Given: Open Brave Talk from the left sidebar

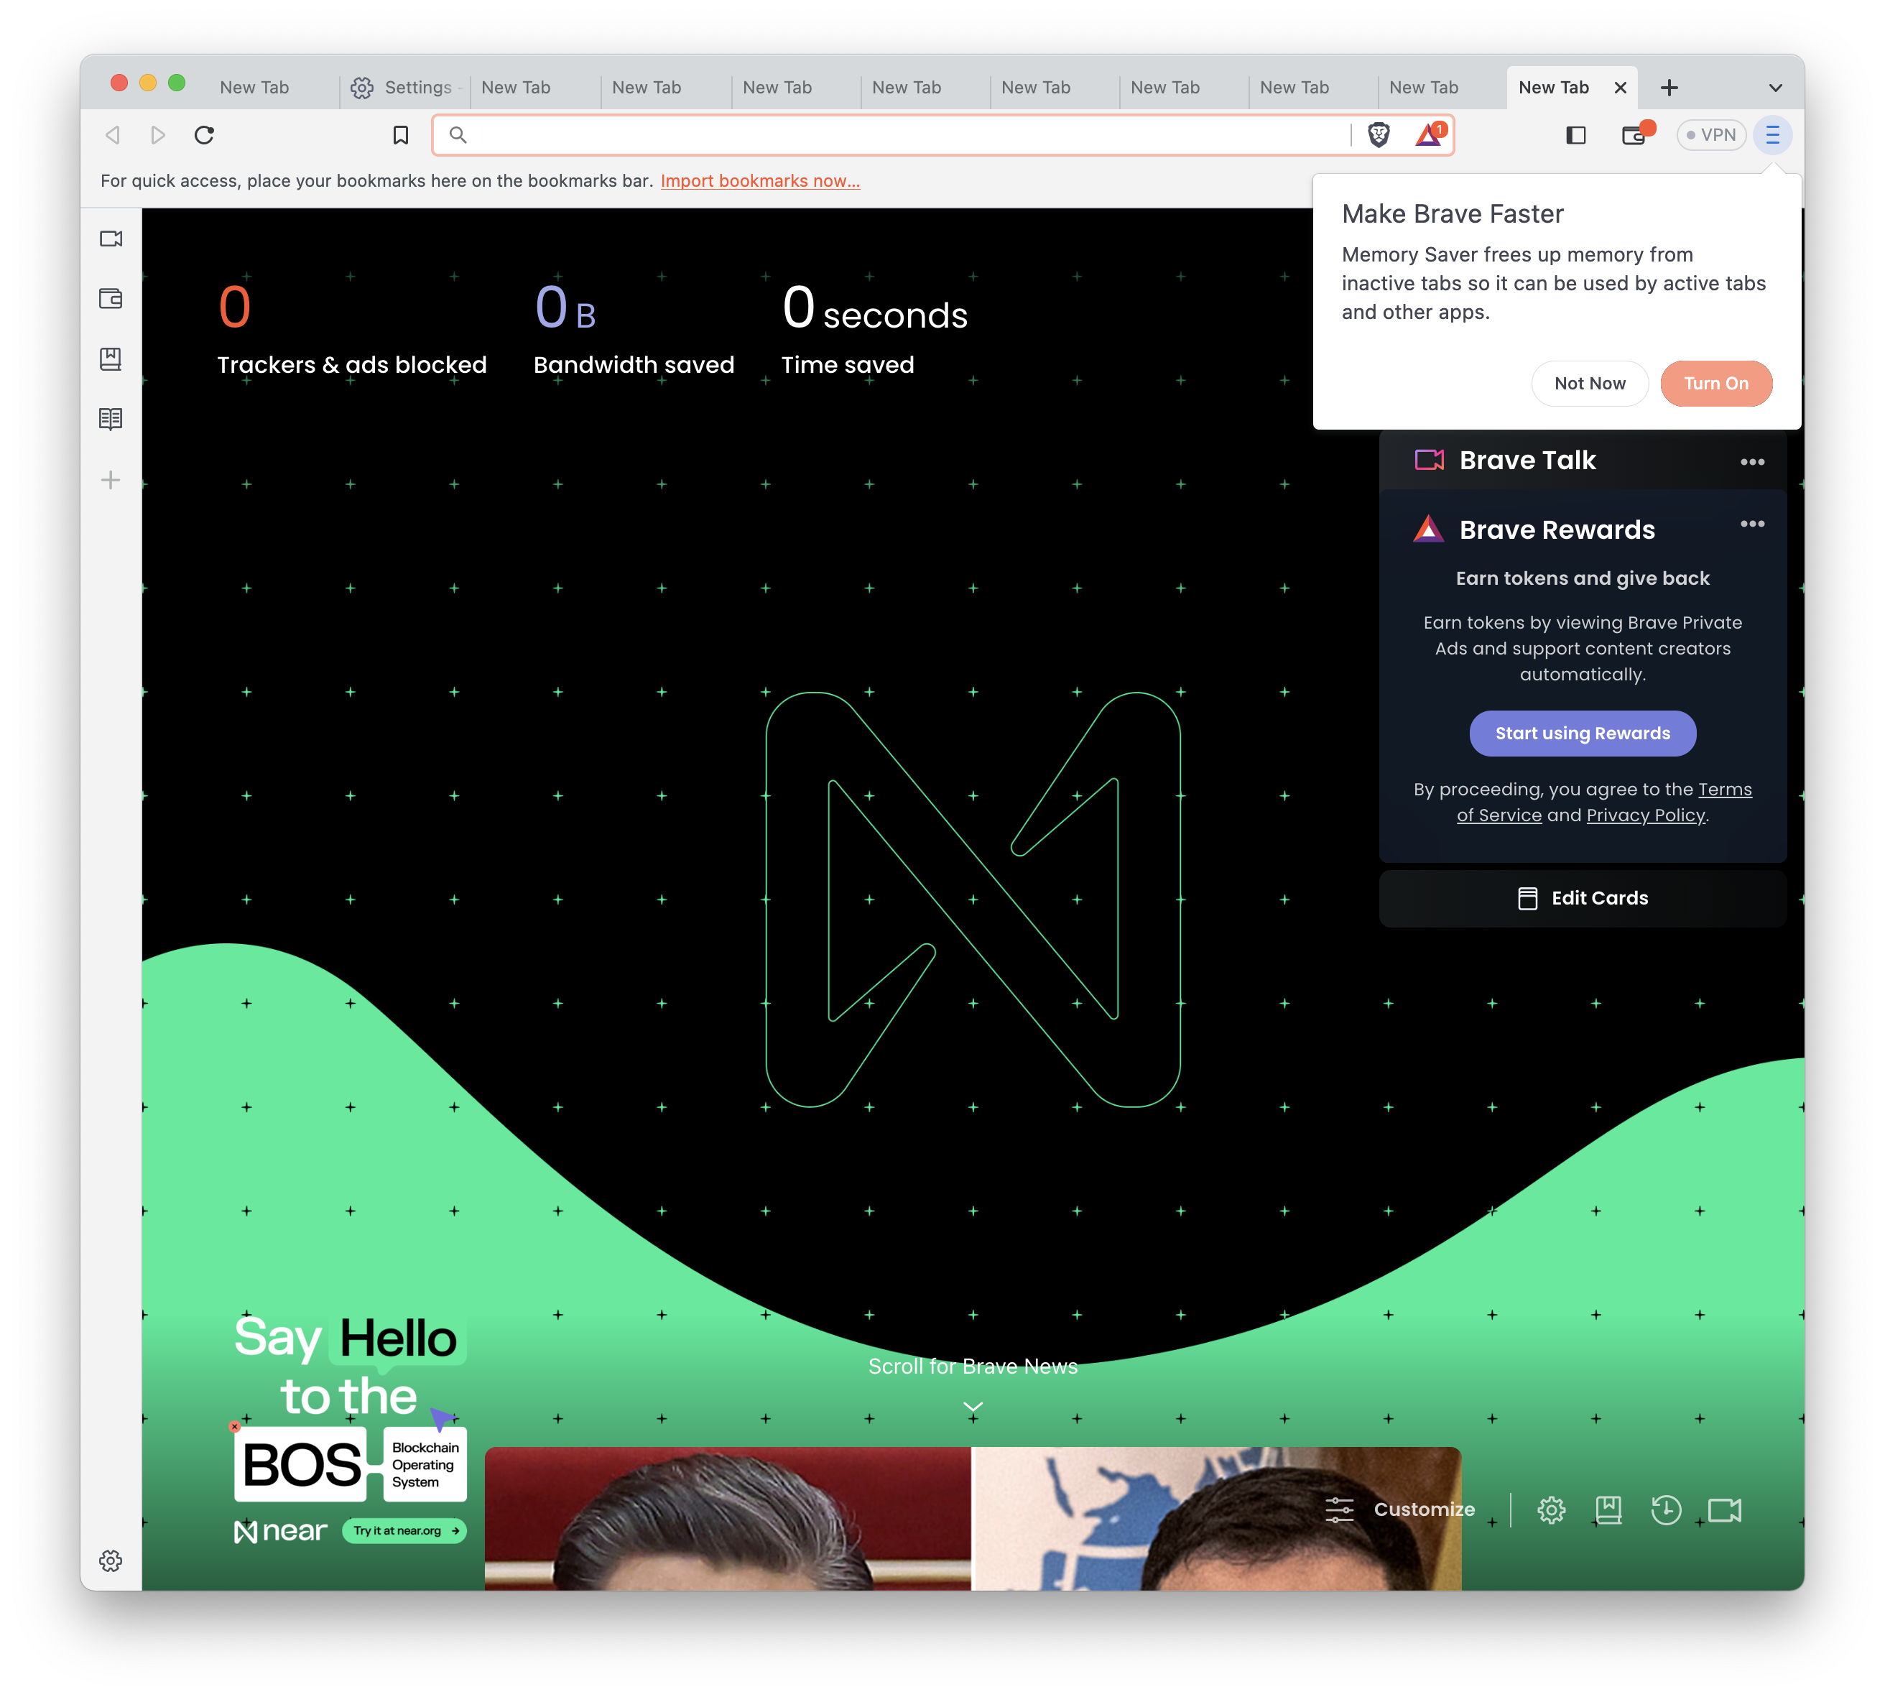Looking at the screenshot, I should 111,239.
